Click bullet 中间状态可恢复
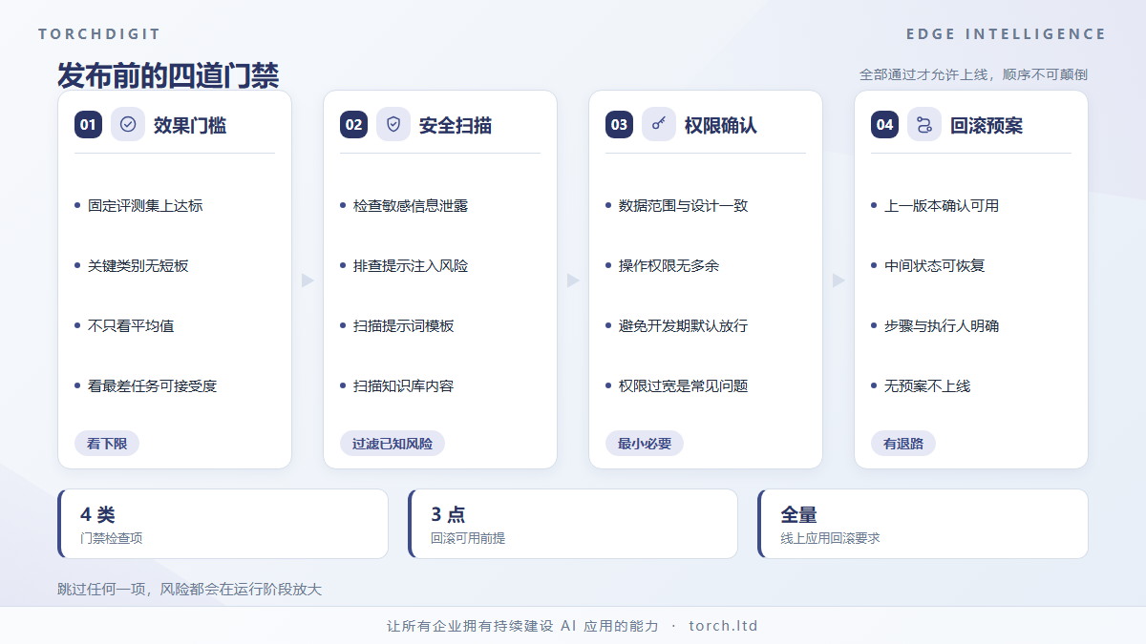1146x644 pixels. point(935,265)
